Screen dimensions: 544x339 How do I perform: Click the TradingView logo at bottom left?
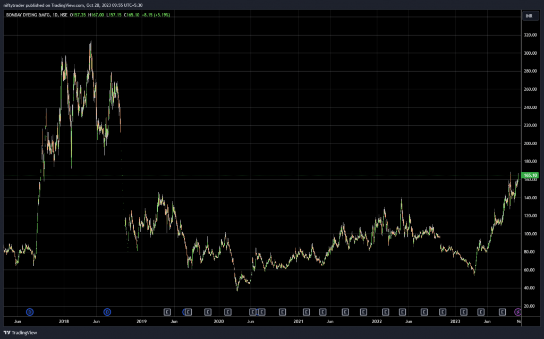pos(21,333)
